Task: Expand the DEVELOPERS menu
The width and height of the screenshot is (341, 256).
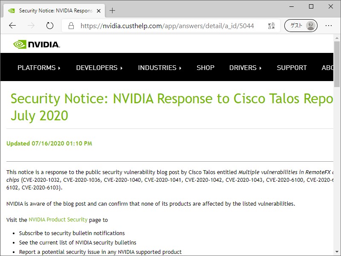Action: (x=99, y=67)
